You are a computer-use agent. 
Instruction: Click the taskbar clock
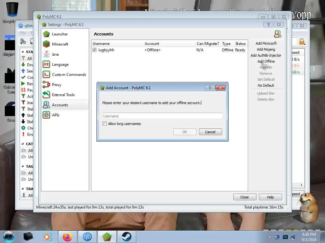pyautogui.click(x=309, y=237)
